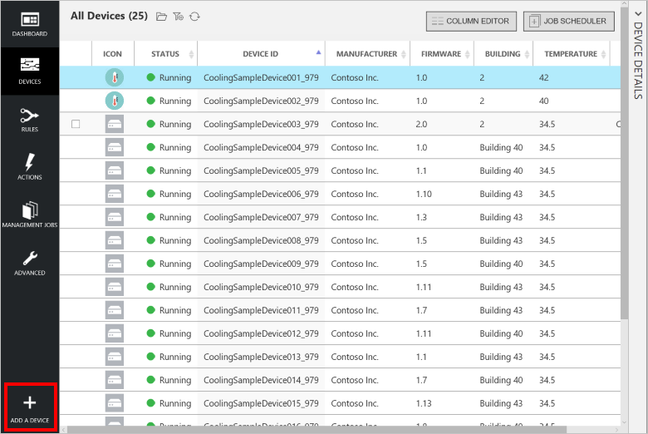Click device icon of CoolingSampleDevice008_979

[115, 240]
